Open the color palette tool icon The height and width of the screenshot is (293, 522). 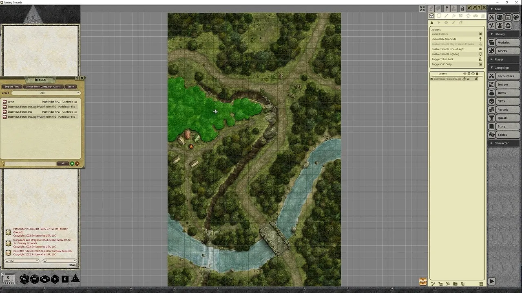coord(516,17)
